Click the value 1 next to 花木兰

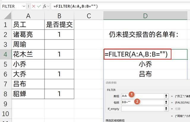point(59,54)
